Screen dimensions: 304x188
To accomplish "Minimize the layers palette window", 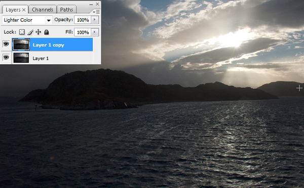I will 91,4.
